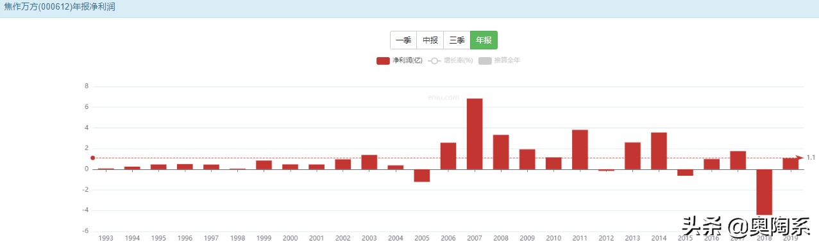Click the 2009 net profit bar
Screen dimensions: 819x245
click(x=527, y=159)
